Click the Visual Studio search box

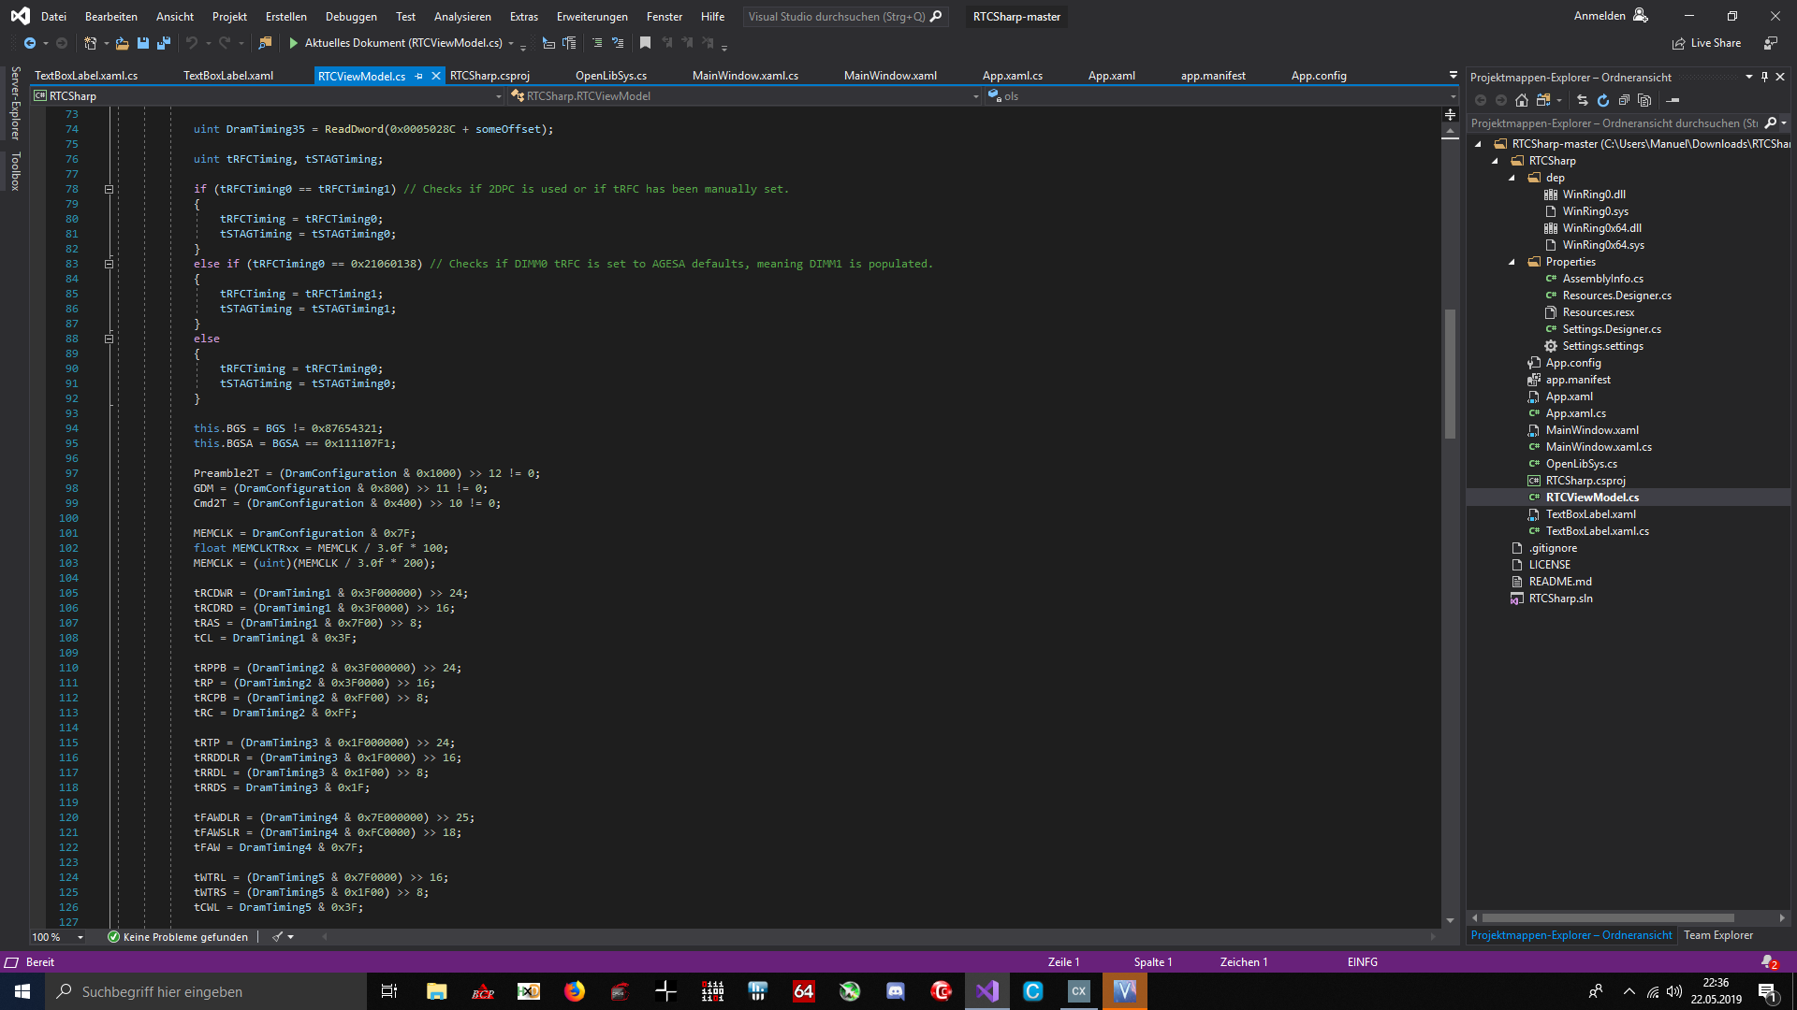coord(845,17)
